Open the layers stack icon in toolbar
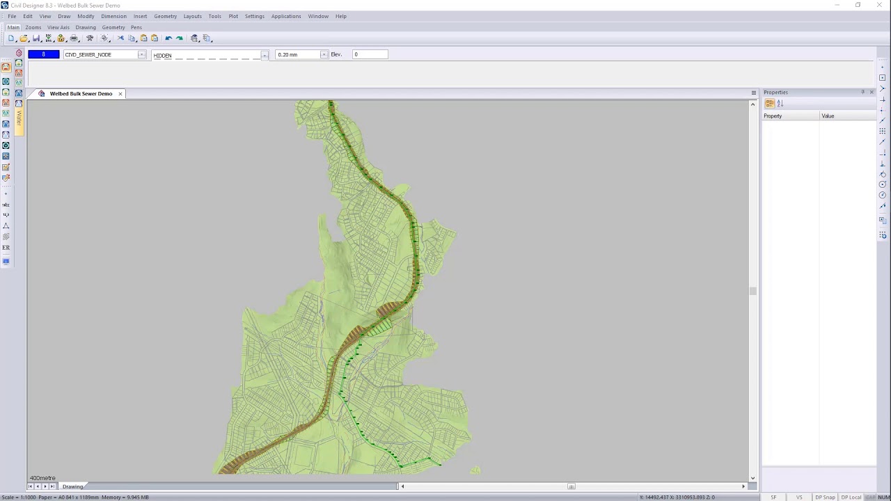The width and height of the screenshot is (891, 501). [194, 38]
